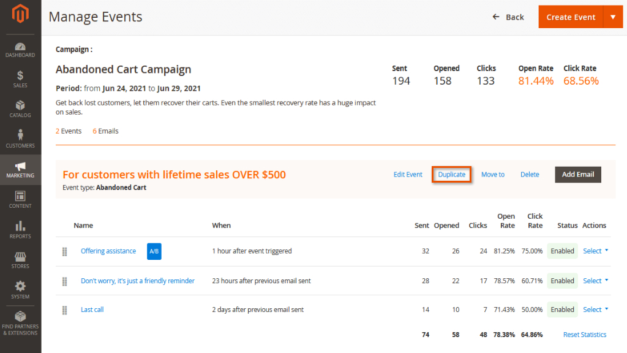
Task: Open Select actions for Last call
Action: click(x=595, y=309)
